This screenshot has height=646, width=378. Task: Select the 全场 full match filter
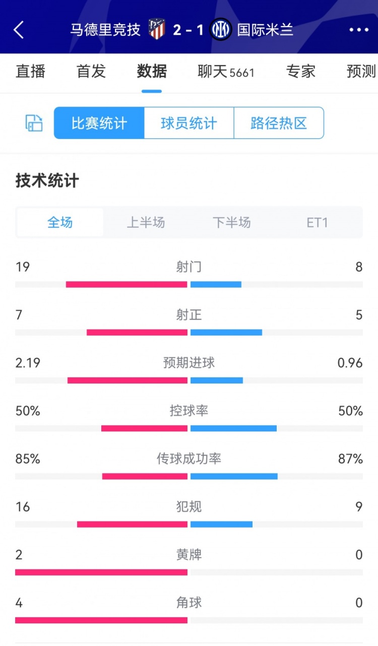60,222
